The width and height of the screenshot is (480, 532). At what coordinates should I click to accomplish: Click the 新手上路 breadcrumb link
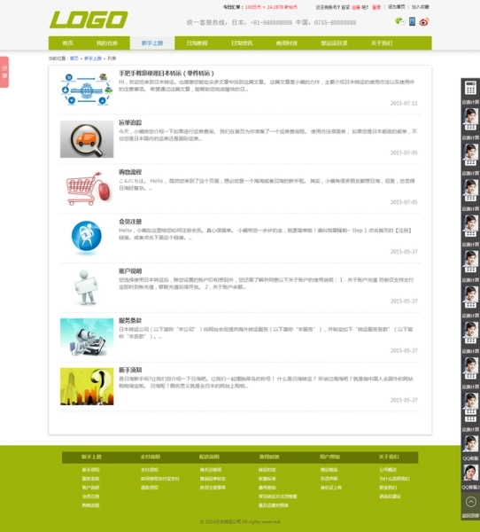tap(92, 59)
